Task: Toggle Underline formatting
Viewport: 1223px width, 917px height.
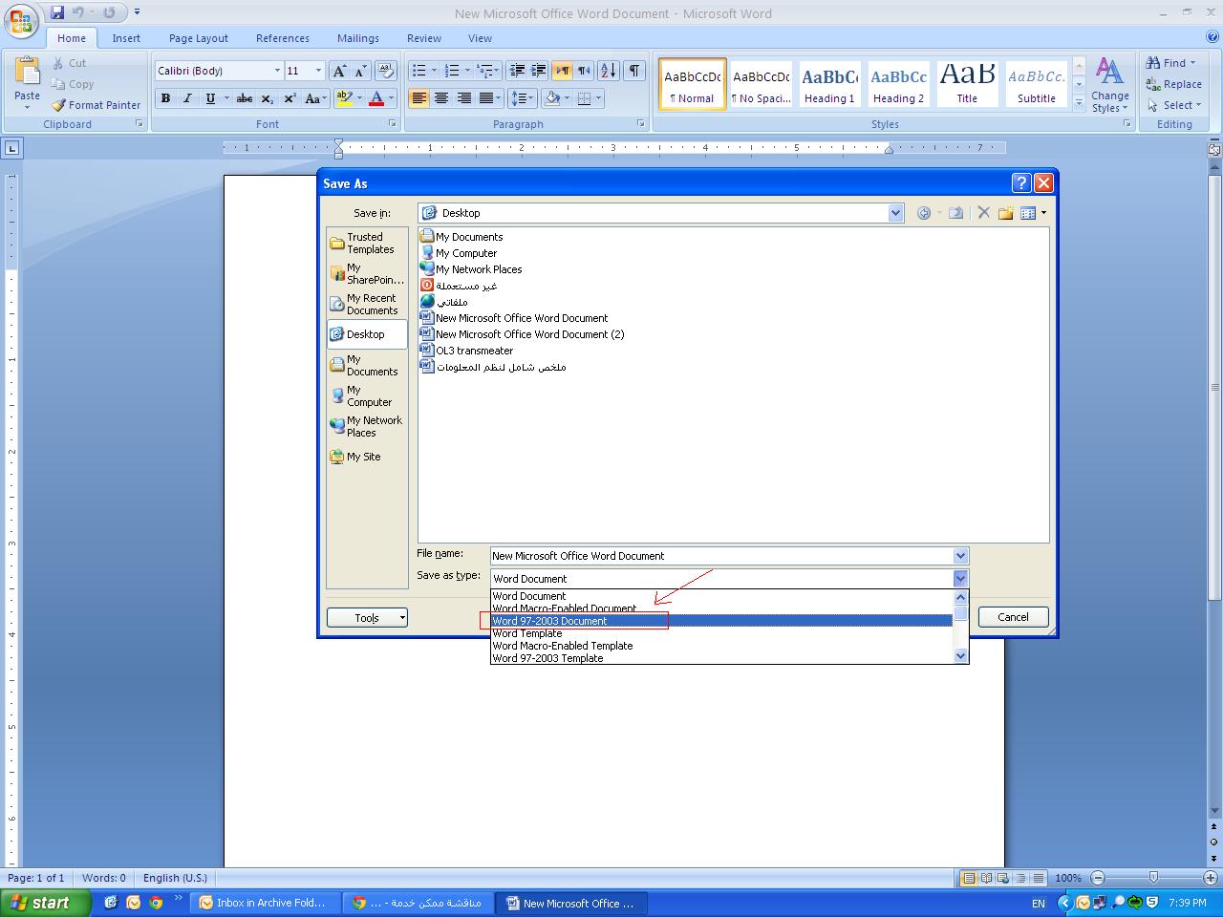Action: [x=210, y=98]
